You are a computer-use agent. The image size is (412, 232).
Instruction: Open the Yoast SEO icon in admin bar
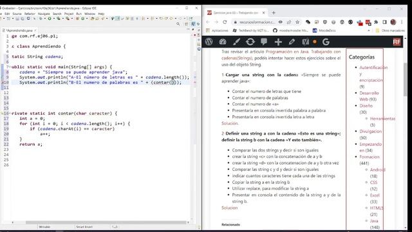pyautogui.click(x=305, y=41)
